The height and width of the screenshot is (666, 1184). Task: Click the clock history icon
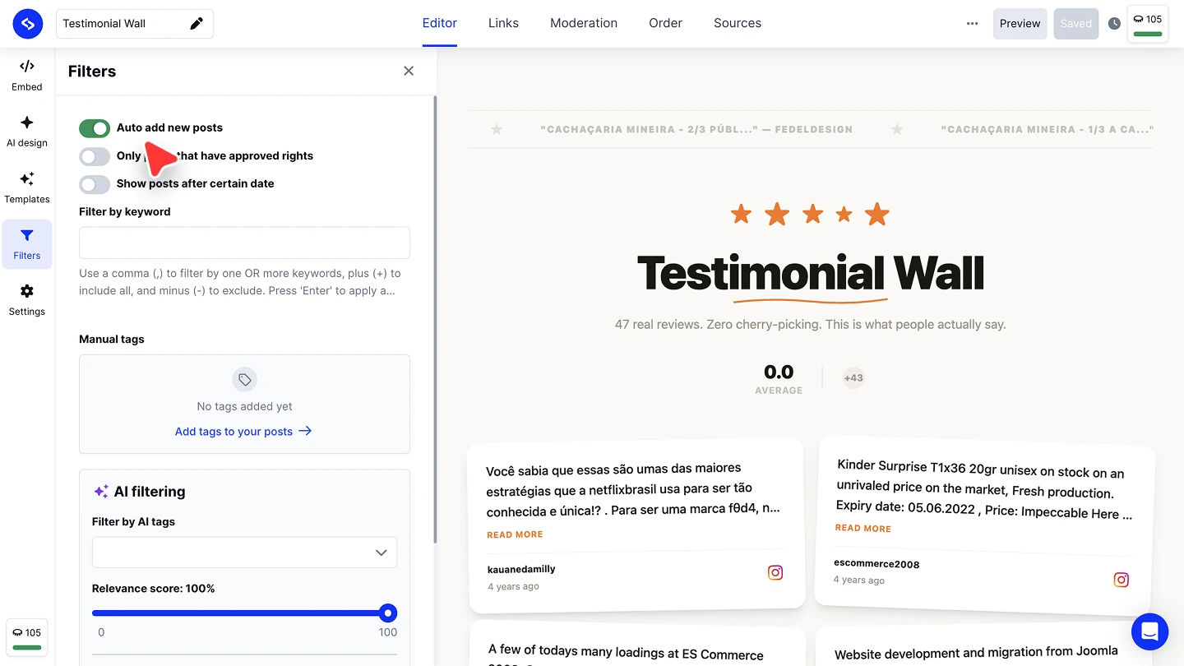pyautogui.click(x=1114, y=24)
